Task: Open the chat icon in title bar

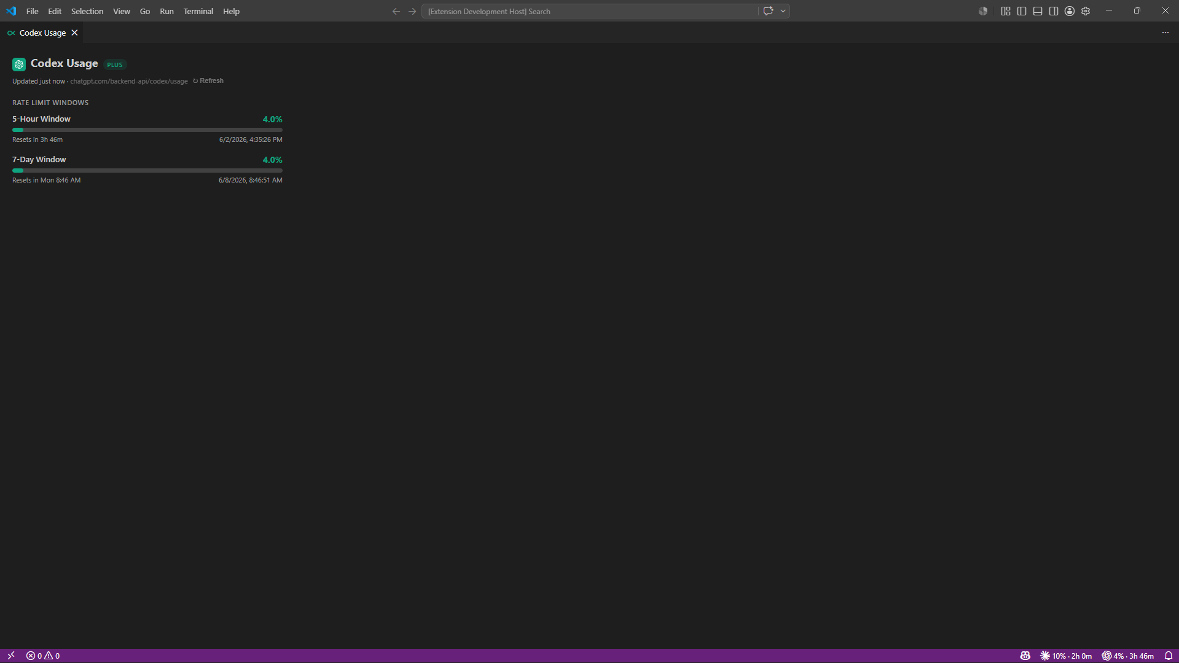Action: click(768, 11)
